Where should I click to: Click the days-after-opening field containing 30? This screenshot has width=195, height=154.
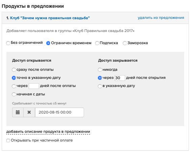120,78
